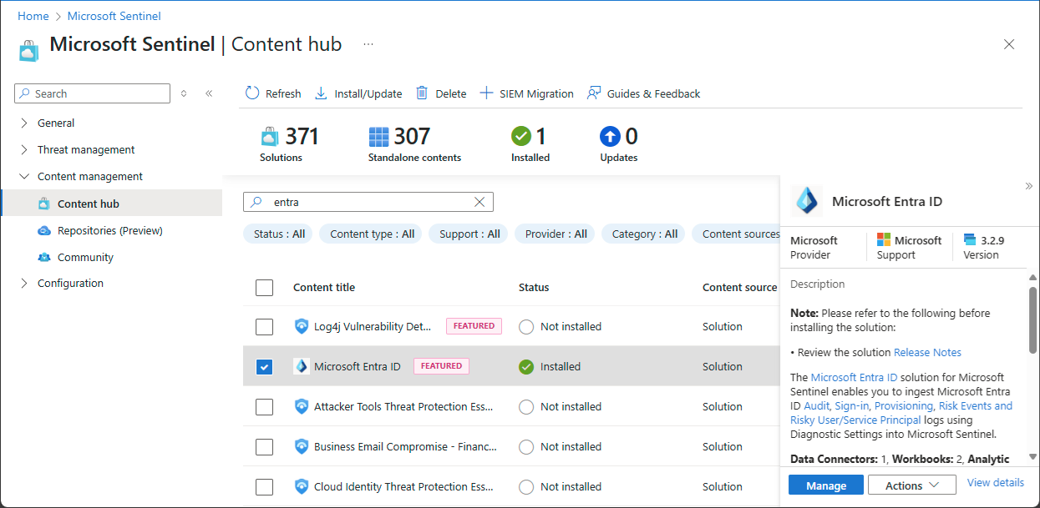Collapse the left navigation sidebar
Viewport: 1040px width, 508px height.
[x=209, y=93]
